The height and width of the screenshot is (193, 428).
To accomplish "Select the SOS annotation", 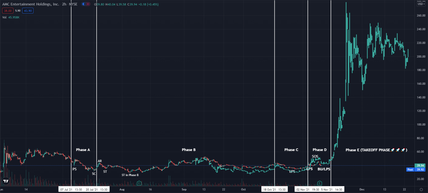I will click(x=315, y=156).
